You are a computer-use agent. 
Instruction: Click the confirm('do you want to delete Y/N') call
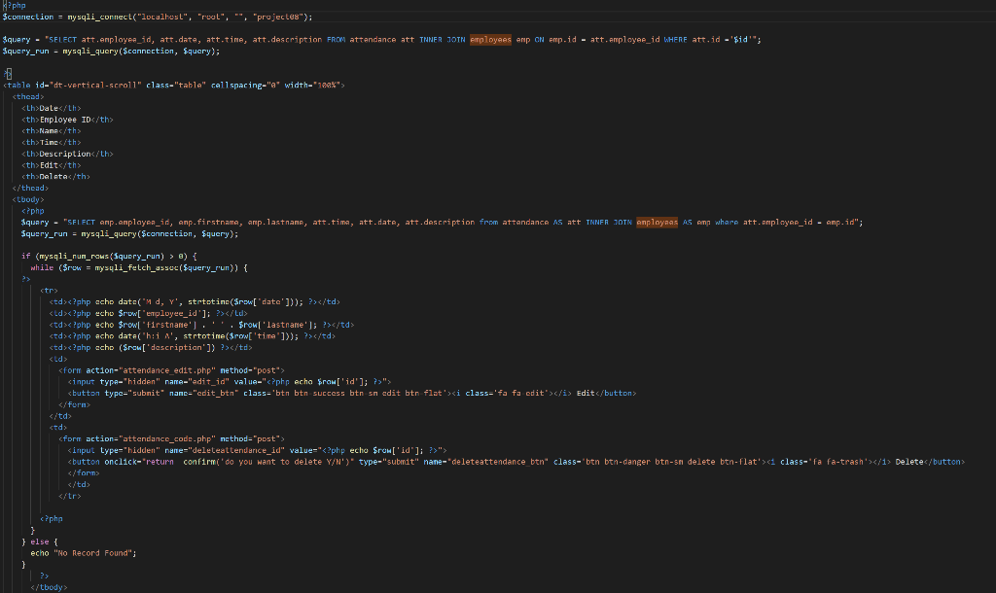click(268, 462)
